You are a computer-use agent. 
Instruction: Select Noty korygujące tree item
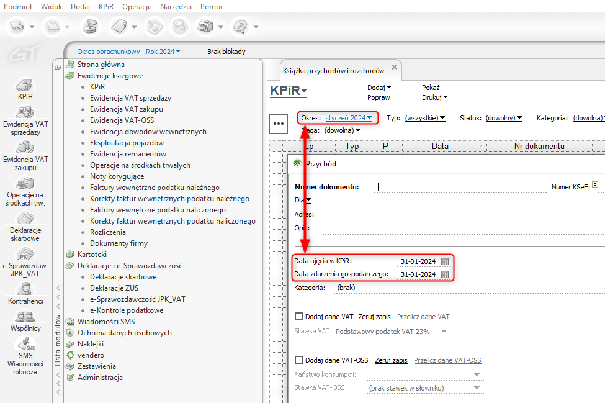coord(117,176)
